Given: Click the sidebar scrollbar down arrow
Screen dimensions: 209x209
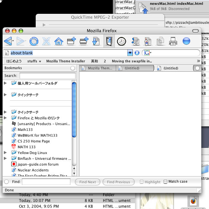Looking at the screenshot, I should click(x=74, y=173).
